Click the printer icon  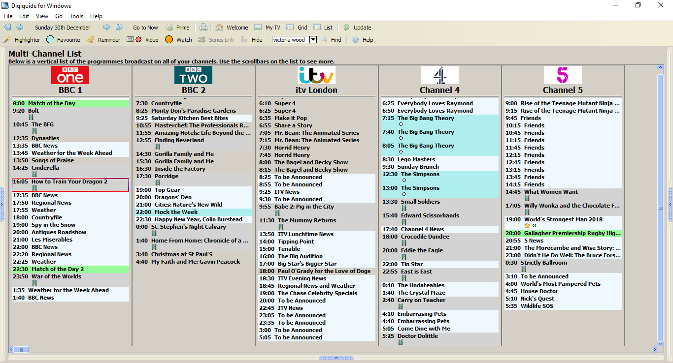point(203,28)
